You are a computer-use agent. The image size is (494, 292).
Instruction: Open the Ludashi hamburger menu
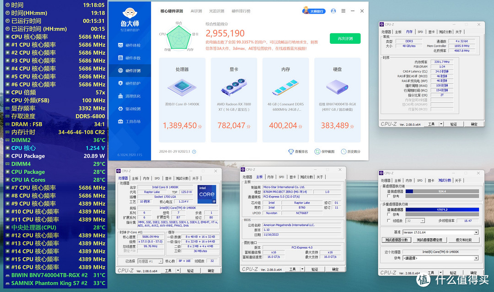(344, 11)
